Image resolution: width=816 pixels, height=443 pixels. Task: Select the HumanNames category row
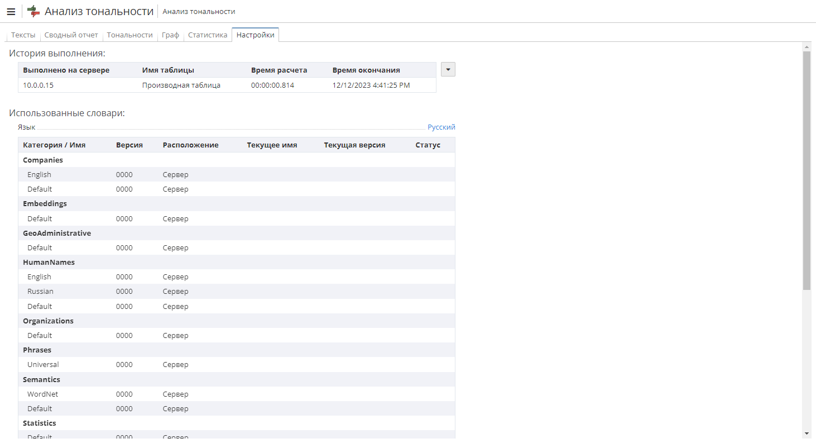(237, 263)
